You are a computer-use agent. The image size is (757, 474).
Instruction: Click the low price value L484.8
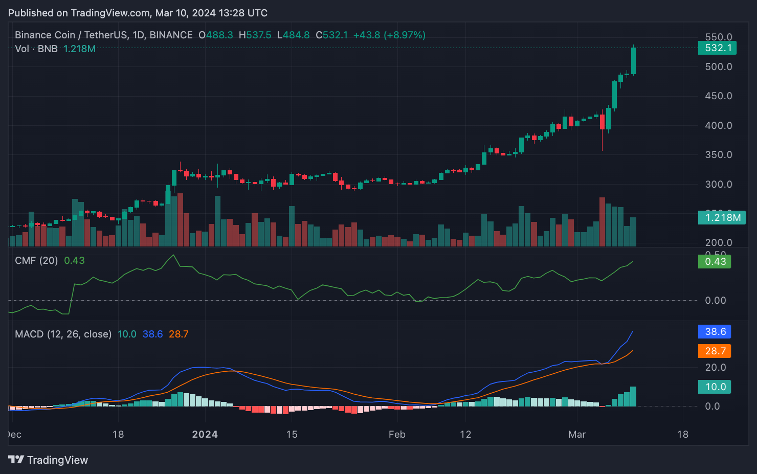point(293,35)
